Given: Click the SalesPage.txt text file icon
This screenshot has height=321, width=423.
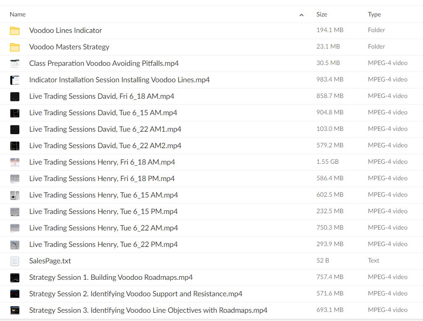Looking at the screenshot, I should [x=15, y=261].
